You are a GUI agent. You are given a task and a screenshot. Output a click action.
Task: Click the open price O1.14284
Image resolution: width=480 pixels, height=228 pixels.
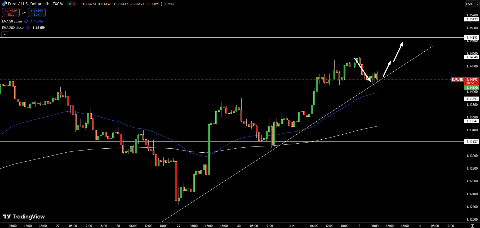click(89, 4)
